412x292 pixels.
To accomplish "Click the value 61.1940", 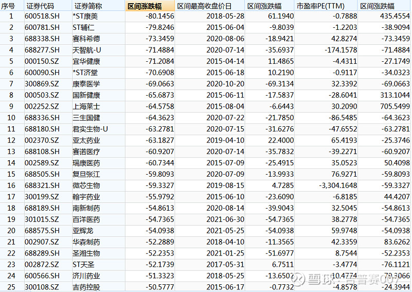I will tap(281, 16).
